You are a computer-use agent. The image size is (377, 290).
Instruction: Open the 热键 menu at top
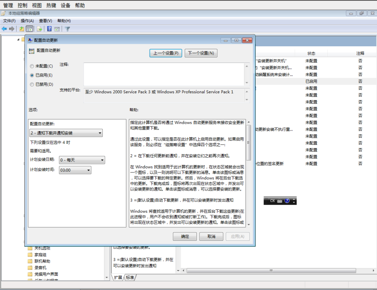pos(51,5)
